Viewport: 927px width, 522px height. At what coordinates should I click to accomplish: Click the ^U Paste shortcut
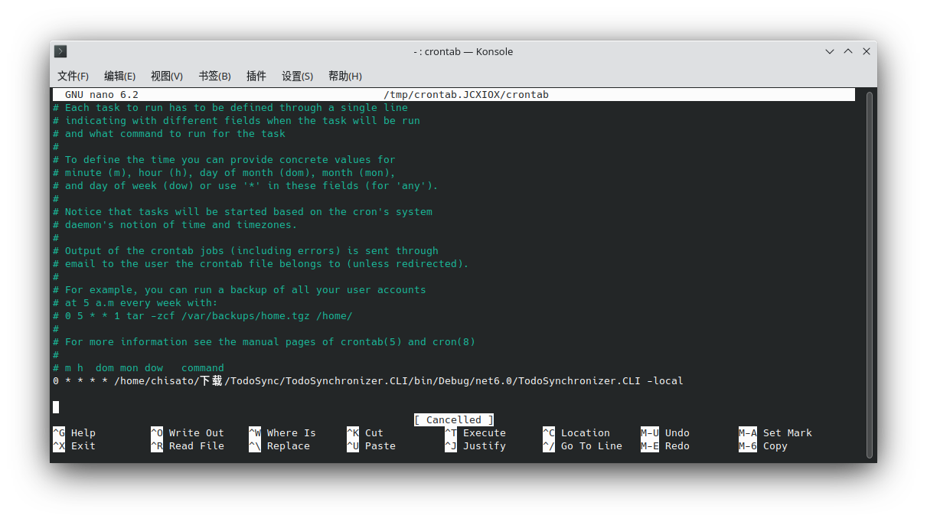pos(371,446)
